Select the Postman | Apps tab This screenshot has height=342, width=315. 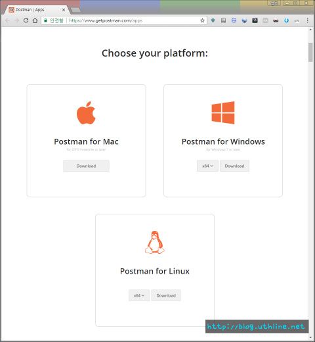point(36,10)
